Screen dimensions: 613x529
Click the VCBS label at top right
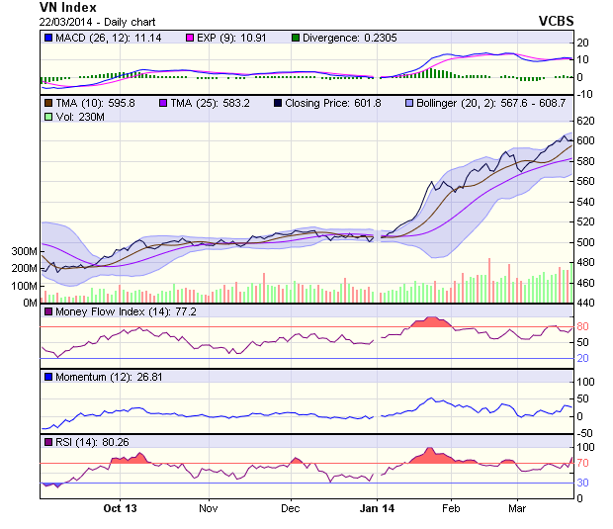pyautogui.click(x=556, y=20)
